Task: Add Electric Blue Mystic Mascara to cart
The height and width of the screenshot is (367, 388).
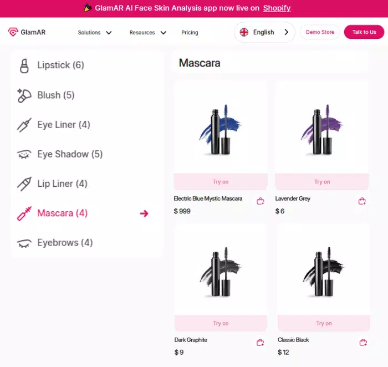Action: point(261,201)
